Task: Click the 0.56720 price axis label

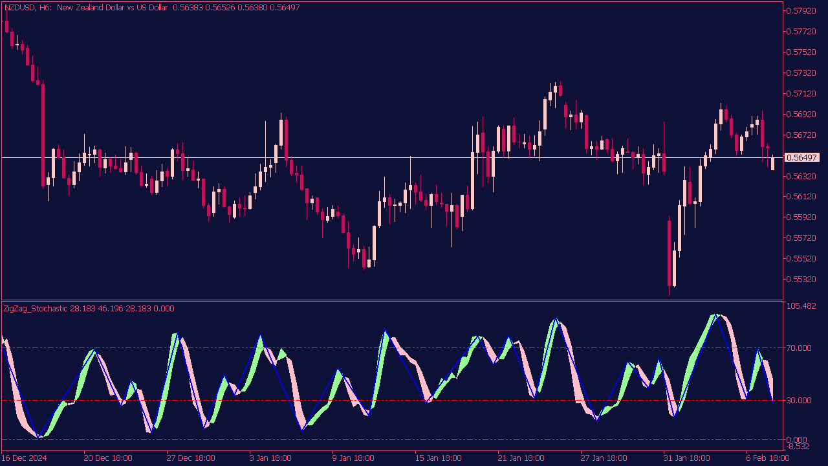Action: pyautogui.click(x=802, y=135)
